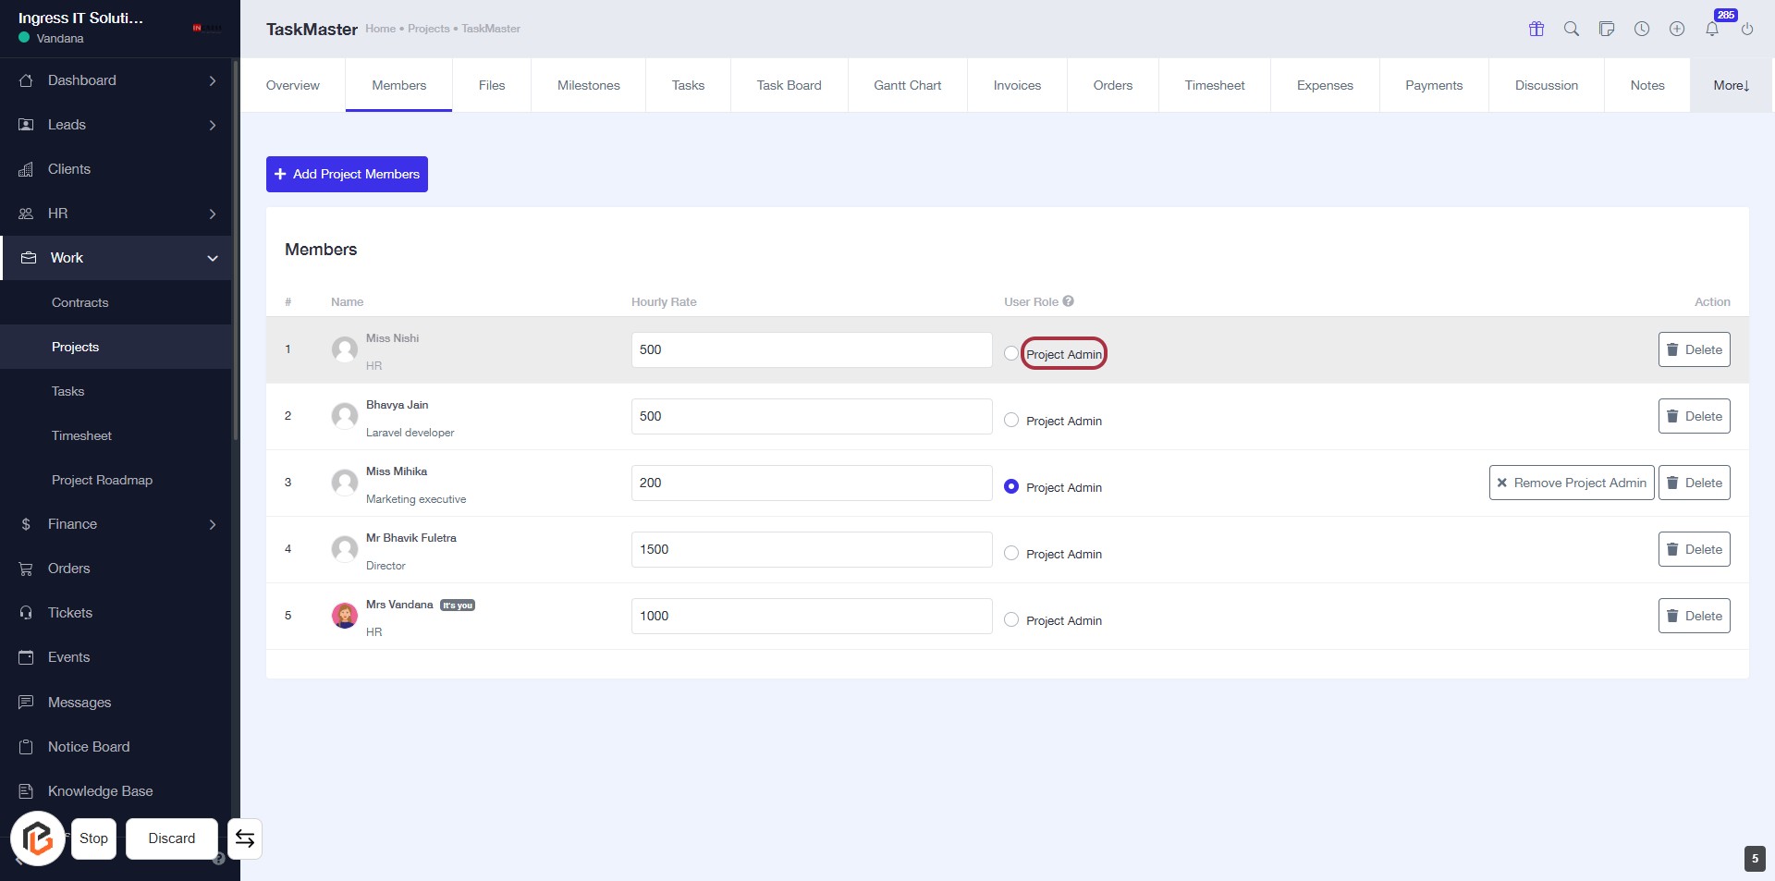1775x881 pixels.
Task: Click the clock timer icon
Action: pyautogui.click(x=1642, y=29)
